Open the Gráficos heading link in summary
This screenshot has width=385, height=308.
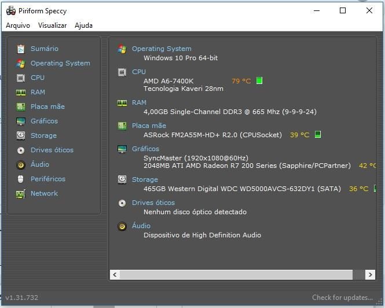tap(145, 149)
